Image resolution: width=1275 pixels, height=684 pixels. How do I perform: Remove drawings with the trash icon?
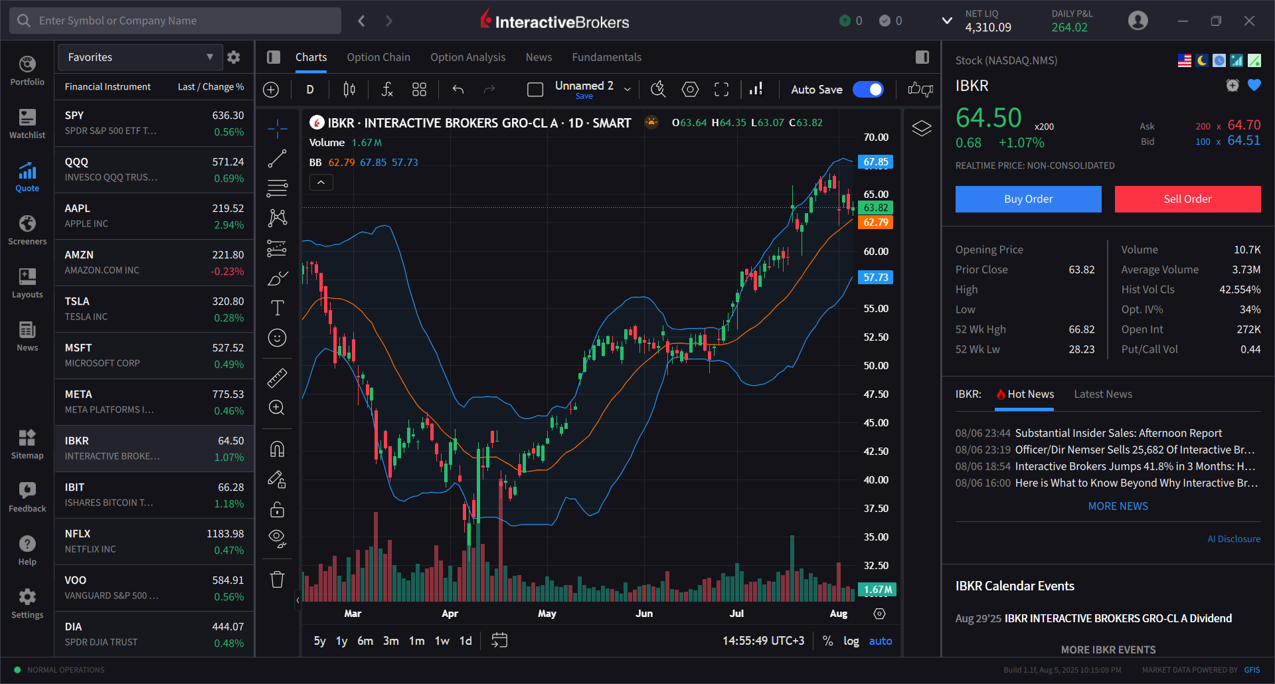pyautogui.click(x=278, y=580)
